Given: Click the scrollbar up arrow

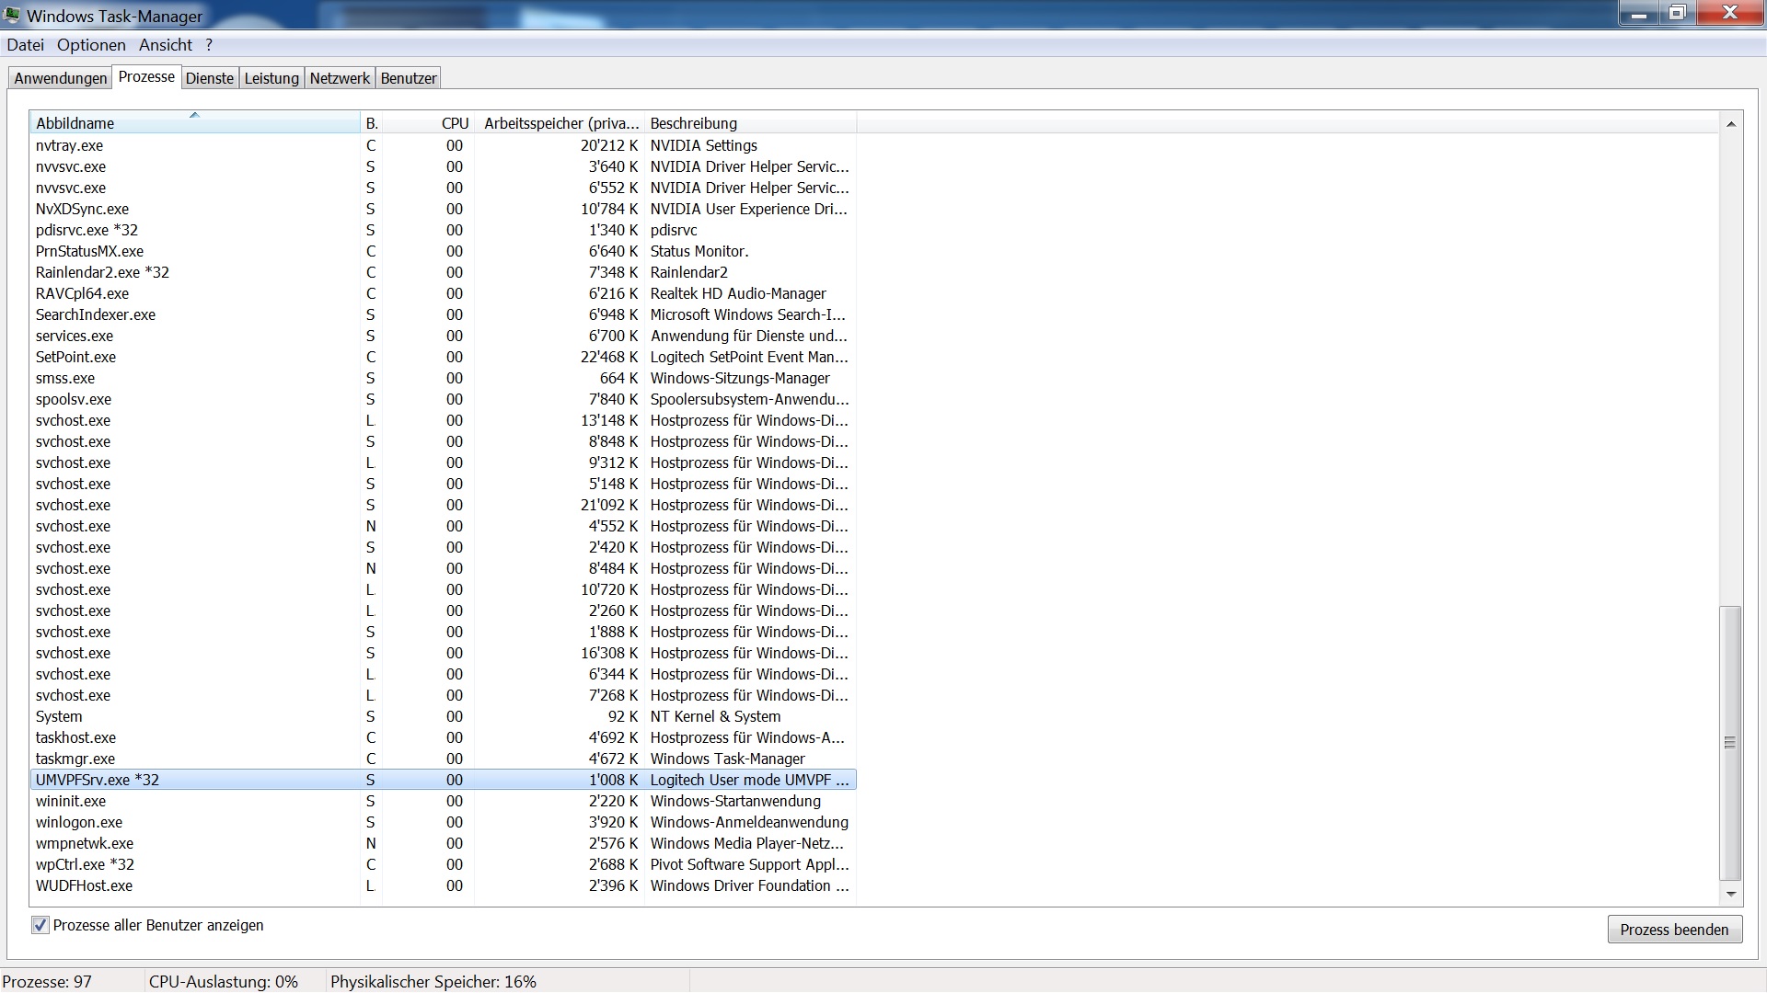Looking at the screenshot, I should 1730,123.
